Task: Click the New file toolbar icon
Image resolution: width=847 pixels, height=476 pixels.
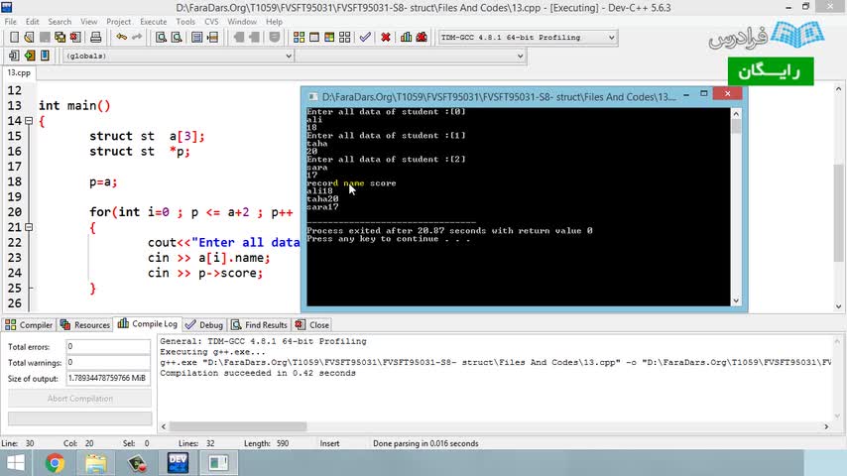Action: point(14,38)
